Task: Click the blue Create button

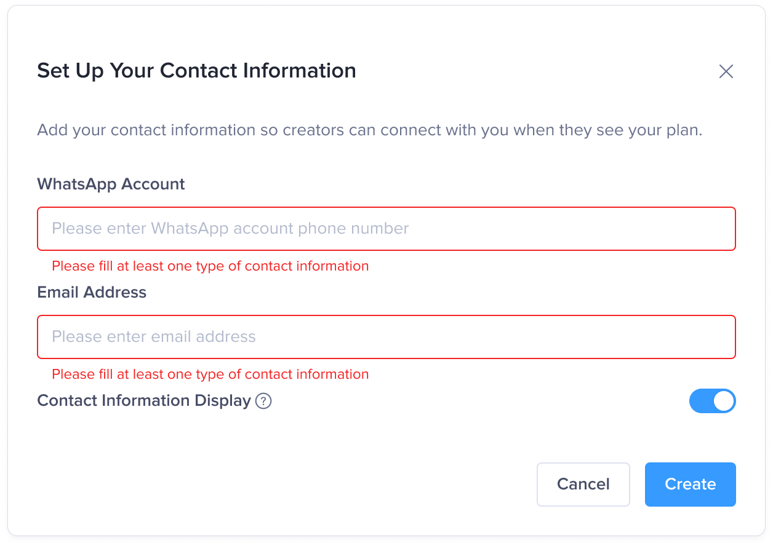Action: point(690,485)
